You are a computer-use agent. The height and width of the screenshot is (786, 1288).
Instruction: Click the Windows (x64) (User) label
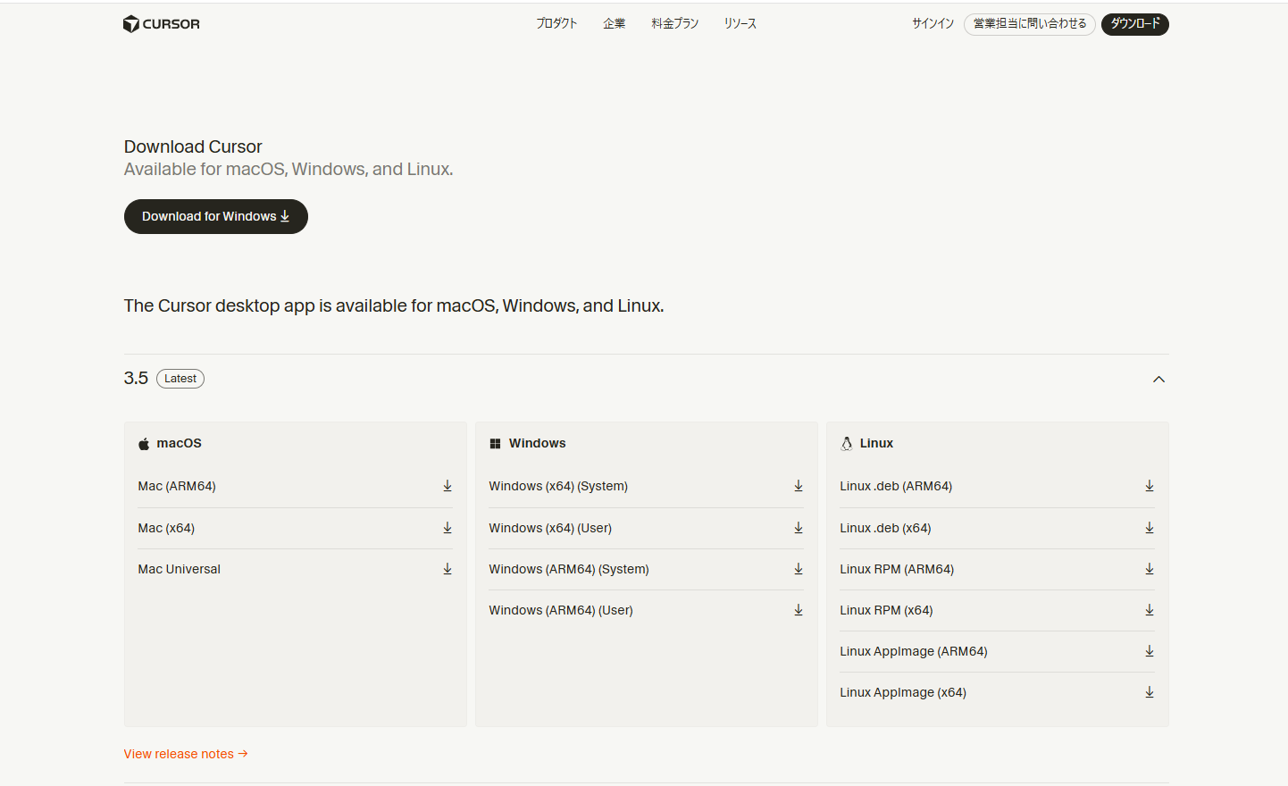click(550, 528)
